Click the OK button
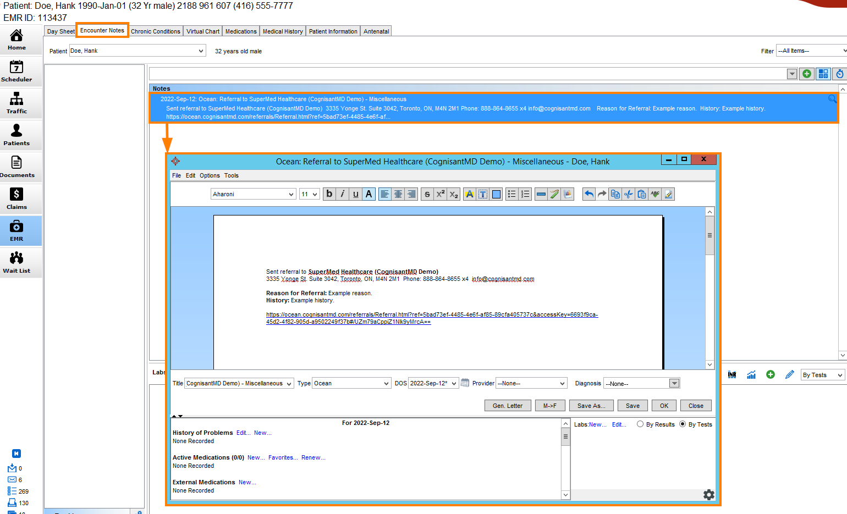Image resolution: width=847 pixels, height=514 pixels. [x=664, y=406]
